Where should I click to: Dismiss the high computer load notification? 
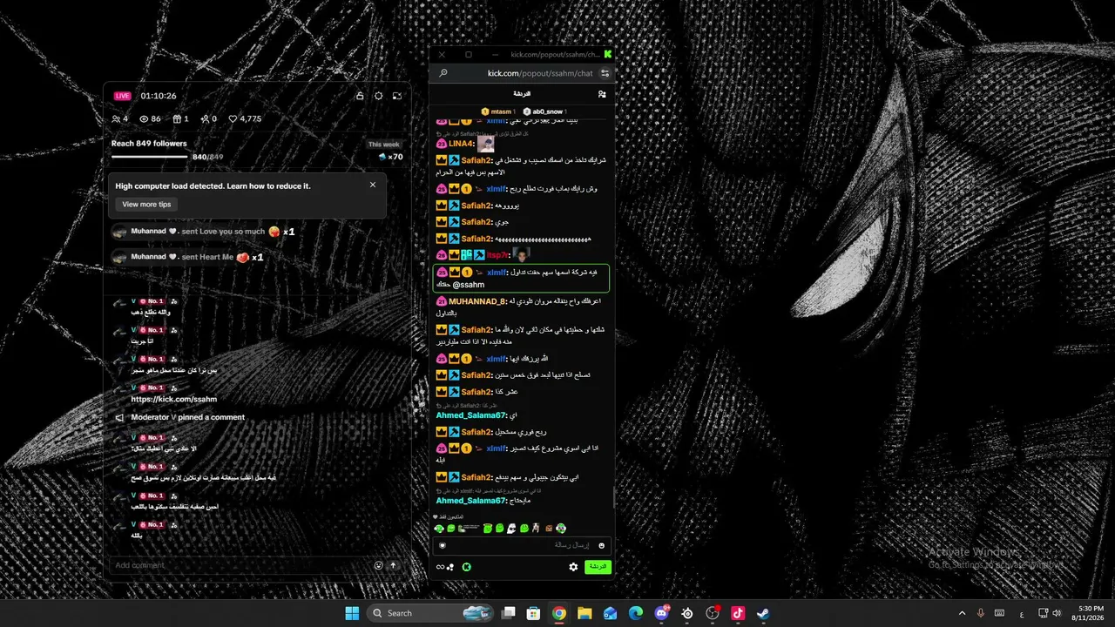click(x=373, y=185)
